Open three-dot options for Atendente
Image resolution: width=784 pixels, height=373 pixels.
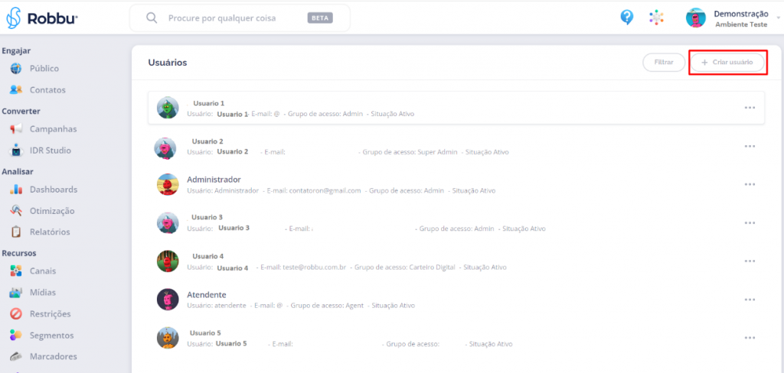[x=750, y=299]
